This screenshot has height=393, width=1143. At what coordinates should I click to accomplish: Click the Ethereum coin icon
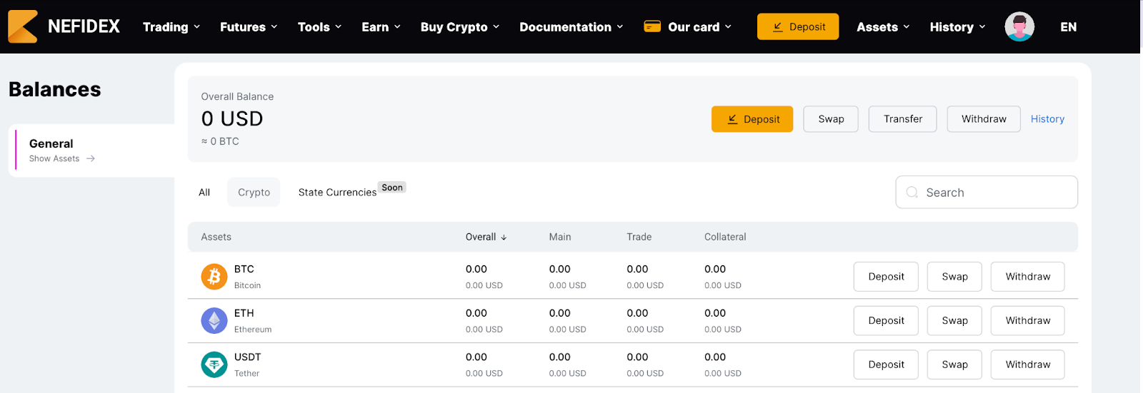[214, 321]
